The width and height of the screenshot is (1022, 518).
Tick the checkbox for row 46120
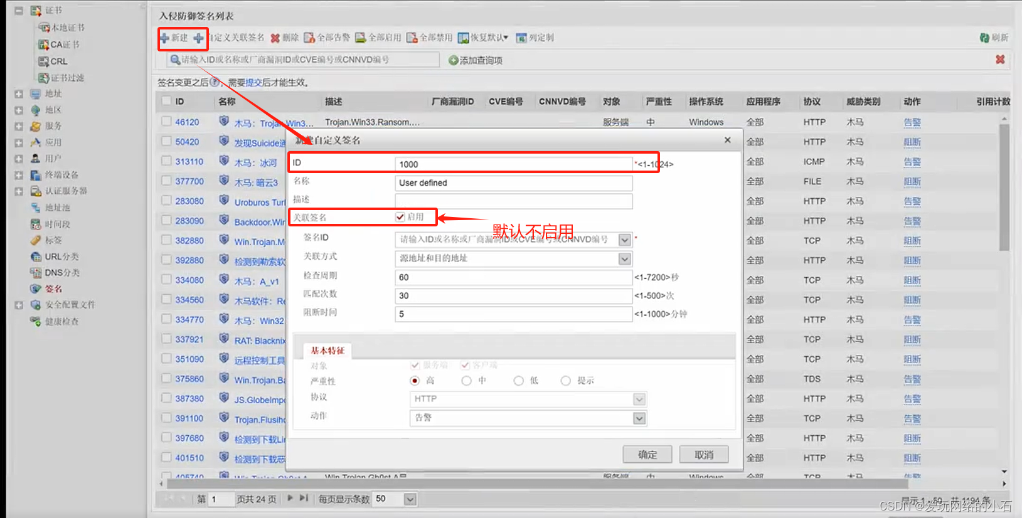click(x=166, y=121)
